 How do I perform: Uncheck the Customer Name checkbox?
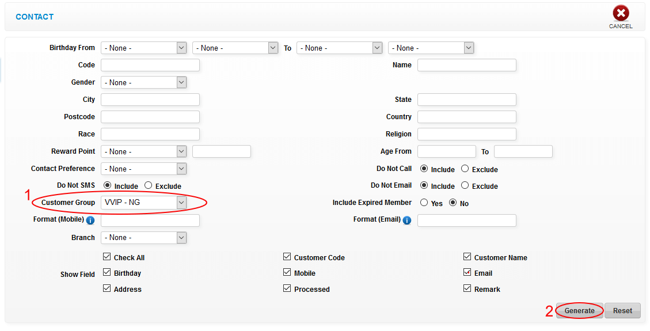467,257
